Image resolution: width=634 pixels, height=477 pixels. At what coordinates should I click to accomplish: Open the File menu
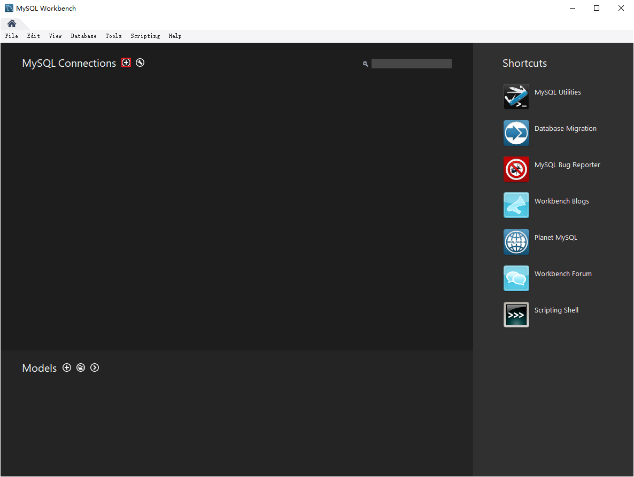(x=11, y=36)
